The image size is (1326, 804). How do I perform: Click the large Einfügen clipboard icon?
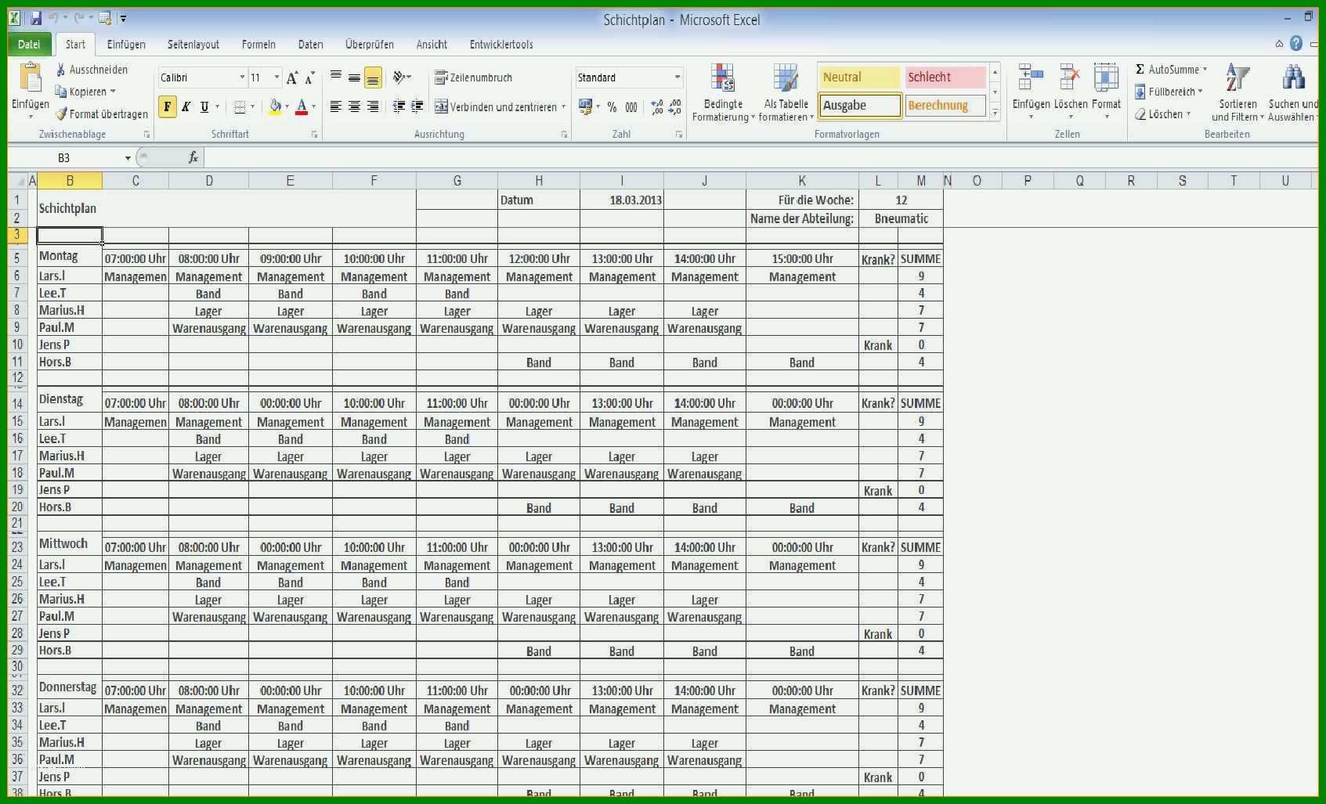click(31, 79)
